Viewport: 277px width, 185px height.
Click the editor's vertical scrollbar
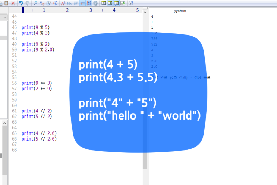[145, 93]
